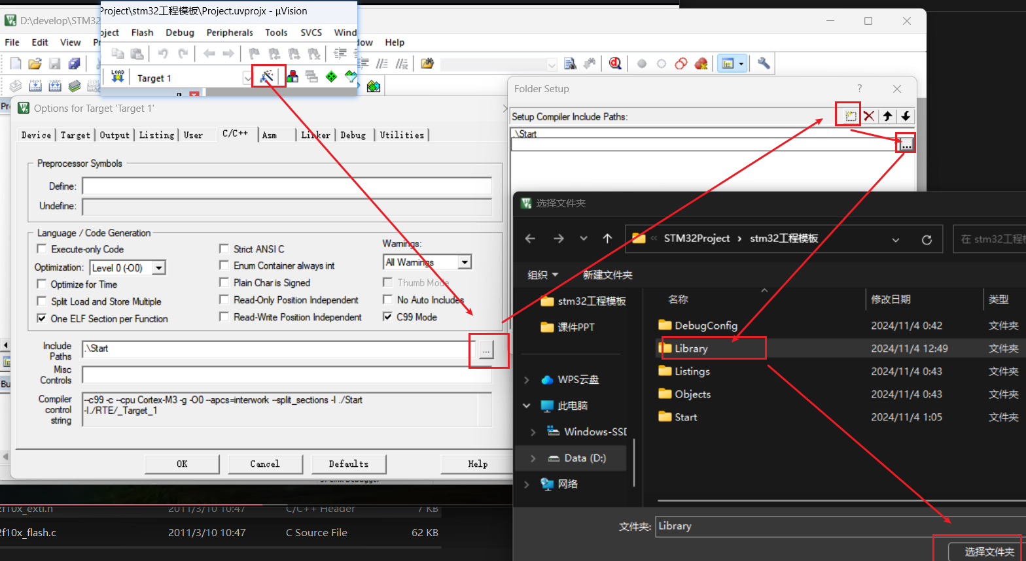
Task: Open the Peripherals menu
Action: point(230,33)
